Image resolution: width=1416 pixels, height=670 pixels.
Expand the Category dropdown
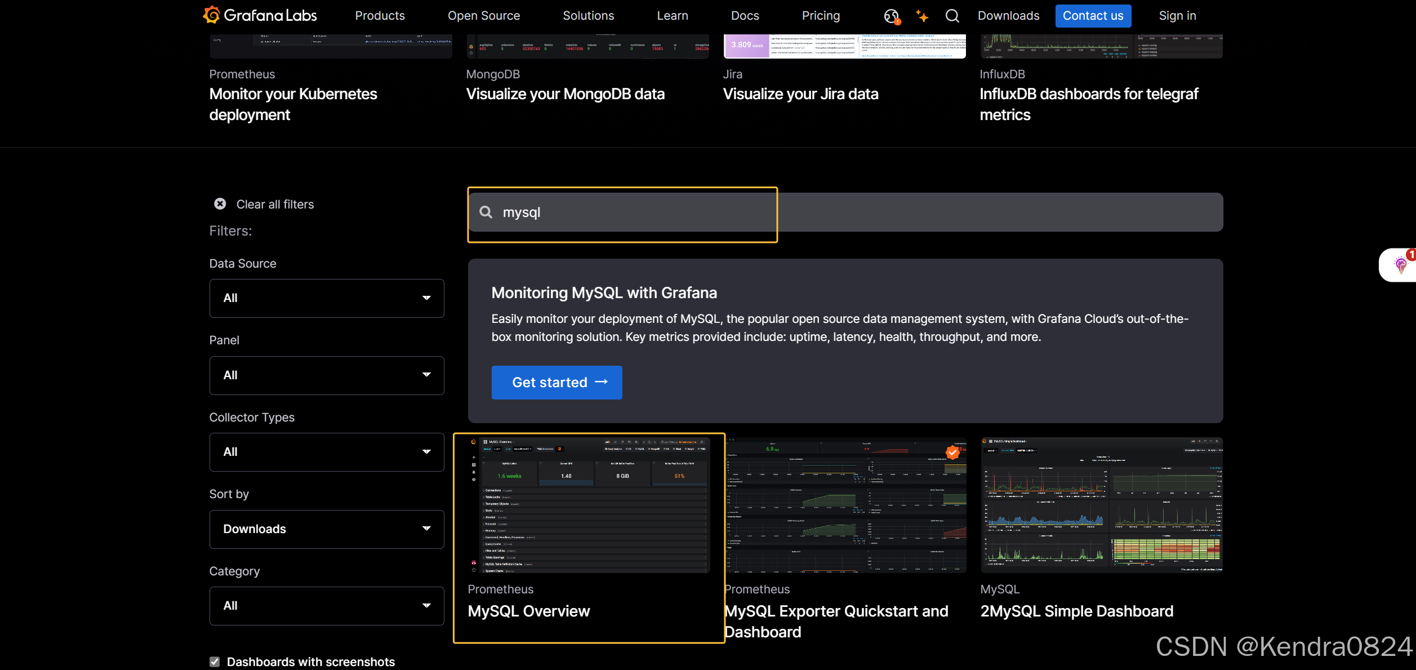point(327,606)
